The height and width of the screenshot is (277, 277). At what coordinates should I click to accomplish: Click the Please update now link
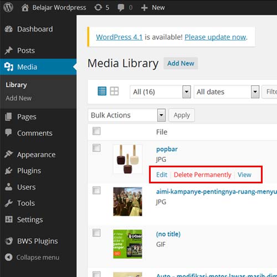(x=216, y=37)
